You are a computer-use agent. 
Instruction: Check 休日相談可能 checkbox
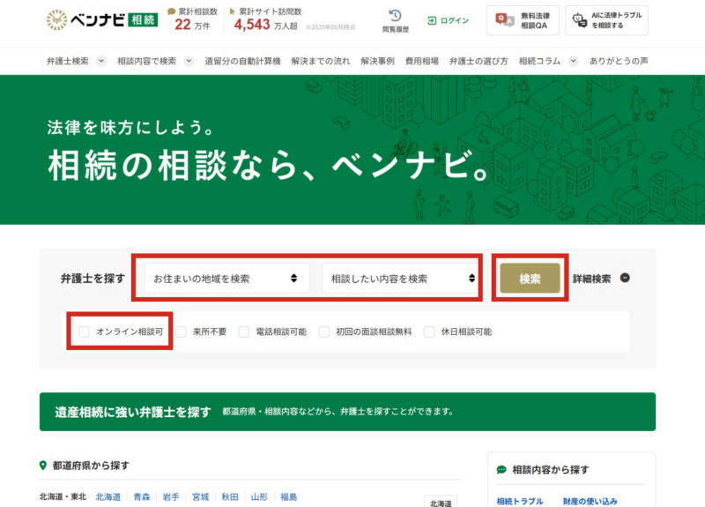(429, 332)
